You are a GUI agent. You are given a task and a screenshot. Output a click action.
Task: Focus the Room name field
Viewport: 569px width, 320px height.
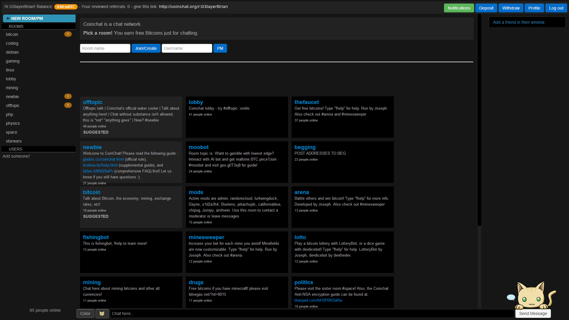(x=105, y=48)
